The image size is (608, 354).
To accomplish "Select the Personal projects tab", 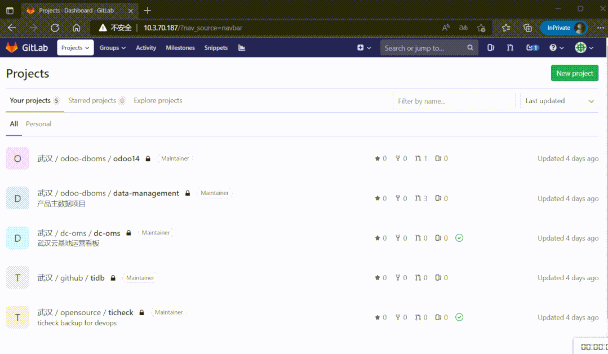I will (38, 124).
